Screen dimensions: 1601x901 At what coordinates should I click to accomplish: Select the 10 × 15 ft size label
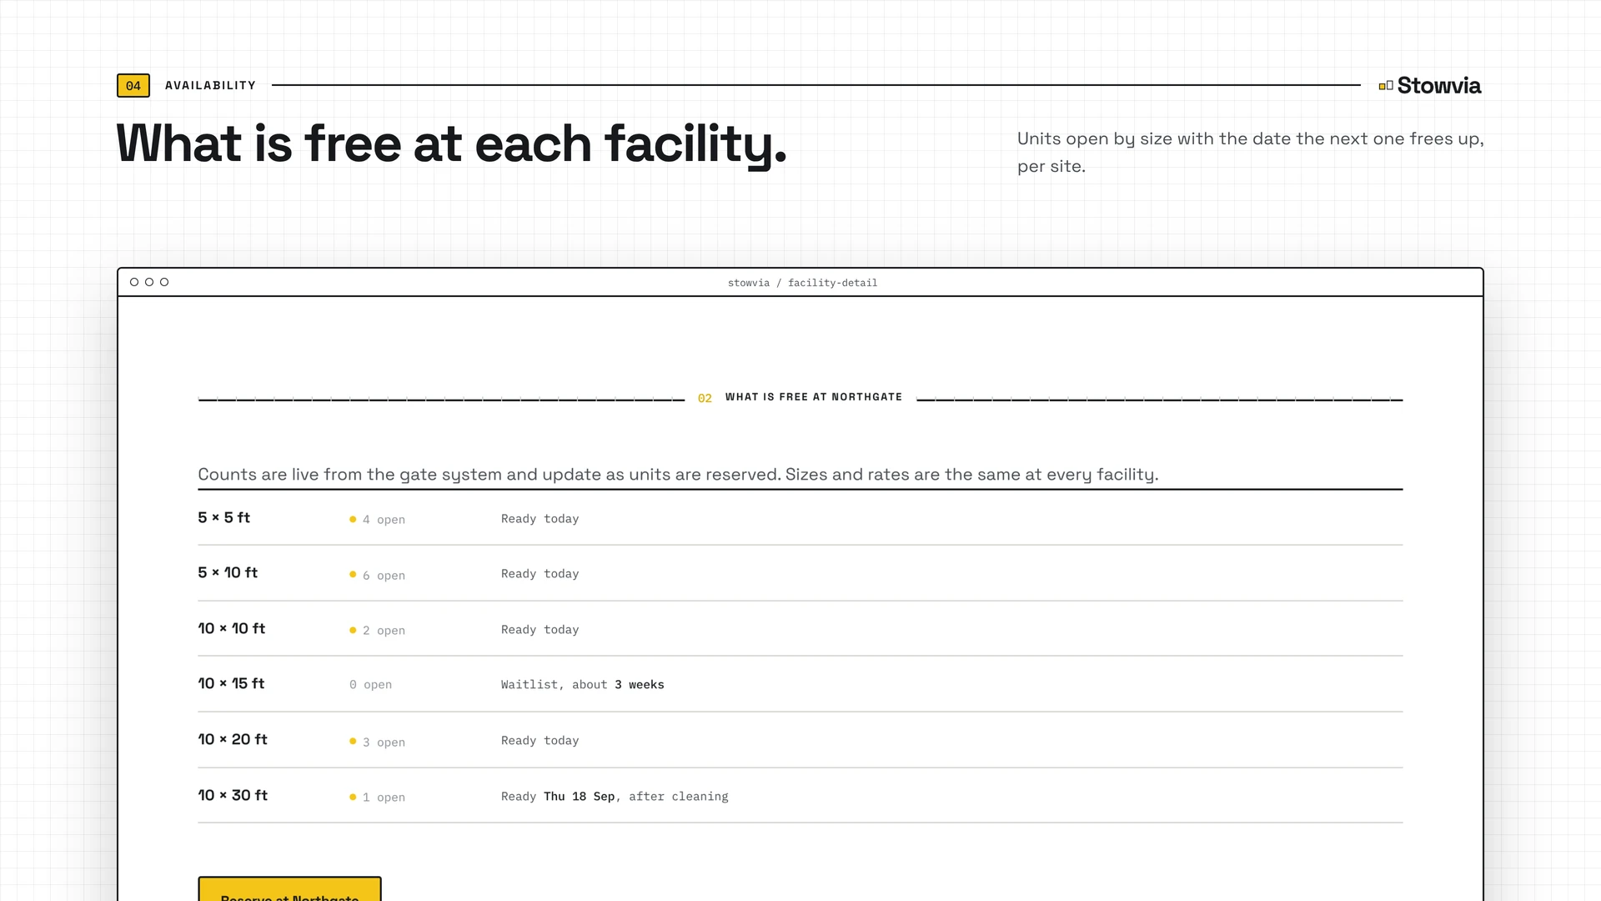231,683
